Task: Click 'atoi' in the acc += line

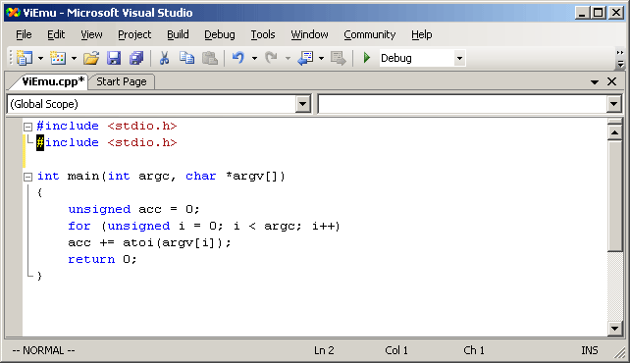Action: click(x=138, y=242)
